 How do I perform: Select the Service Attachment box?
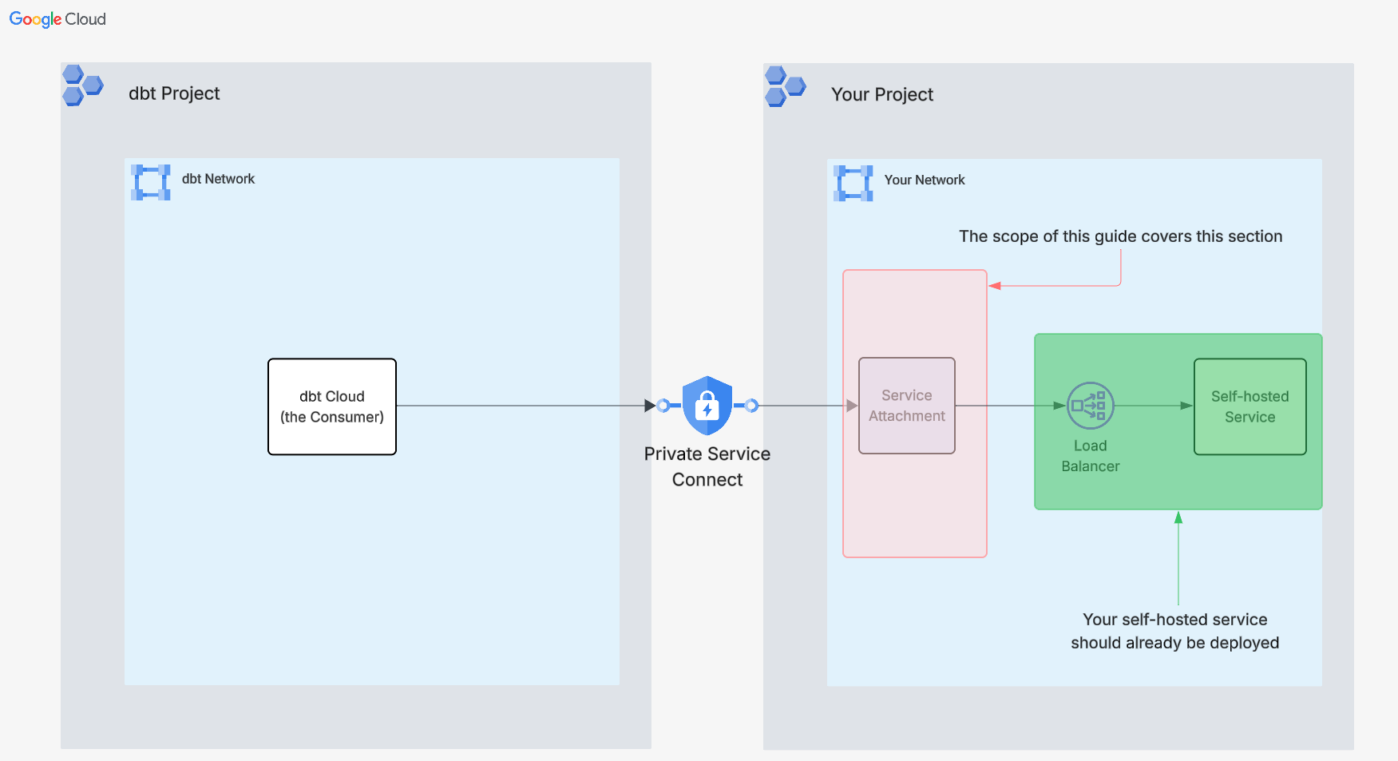pos(906,406)
